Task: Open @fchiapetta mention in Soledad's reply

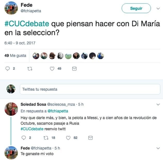Action: point(58,111)
